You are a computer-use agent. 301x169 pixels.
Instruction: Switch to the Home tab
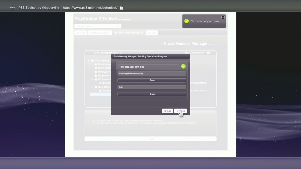81,33
